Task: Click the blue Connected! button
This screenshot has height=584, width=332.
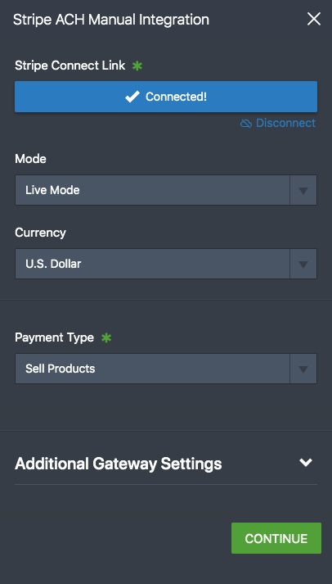Action: [x=166, y=97]
